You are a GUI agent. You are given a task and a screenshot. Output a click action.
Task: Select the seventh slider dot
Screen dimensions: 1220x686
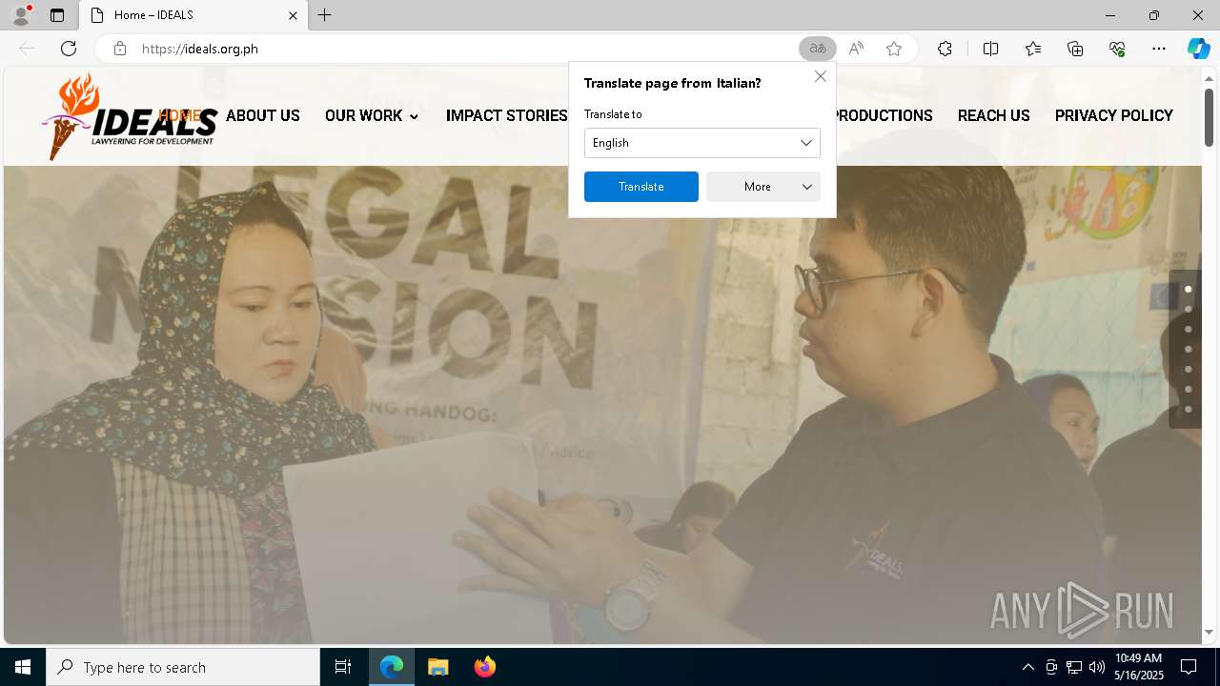(1188, 409)
